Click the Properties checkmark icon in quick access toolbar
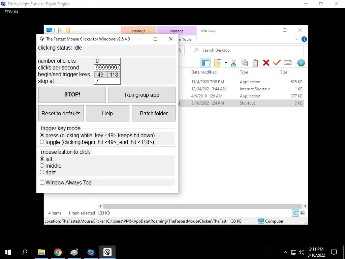Viewport: 345px width, 259px height. click(60, 30)
